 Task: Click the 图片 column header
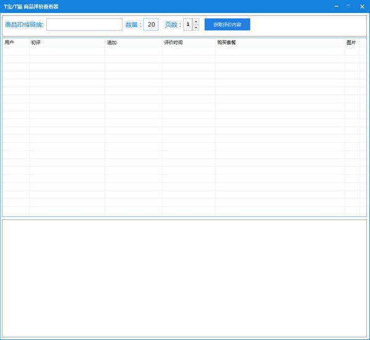(x=351, y=42)
